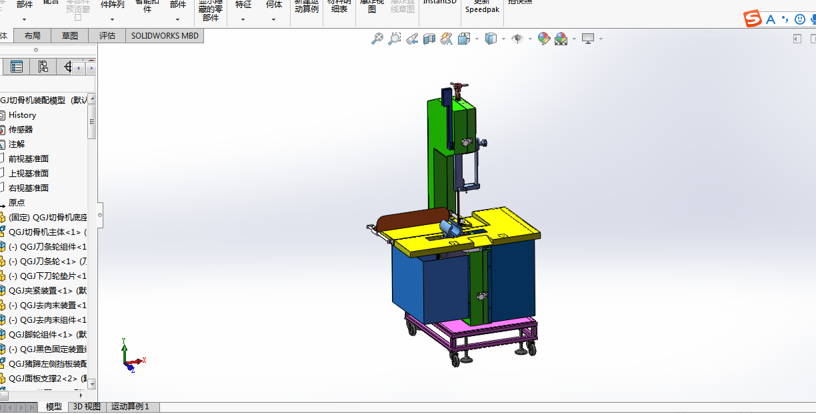Viewport: 816px width, 414px height.
Task: Select (-) QGJ下刀轮垫片<1> component
Action: tap(48, 276)
